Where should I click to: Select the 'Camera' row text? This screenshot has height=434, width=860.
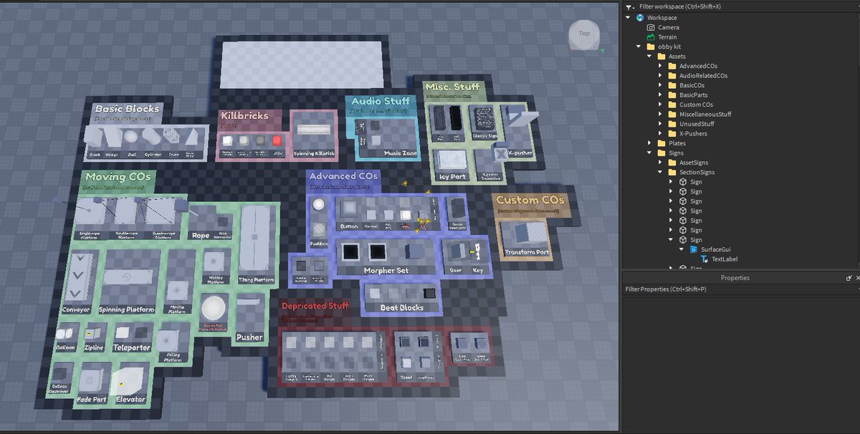click(x=668, y=27)
